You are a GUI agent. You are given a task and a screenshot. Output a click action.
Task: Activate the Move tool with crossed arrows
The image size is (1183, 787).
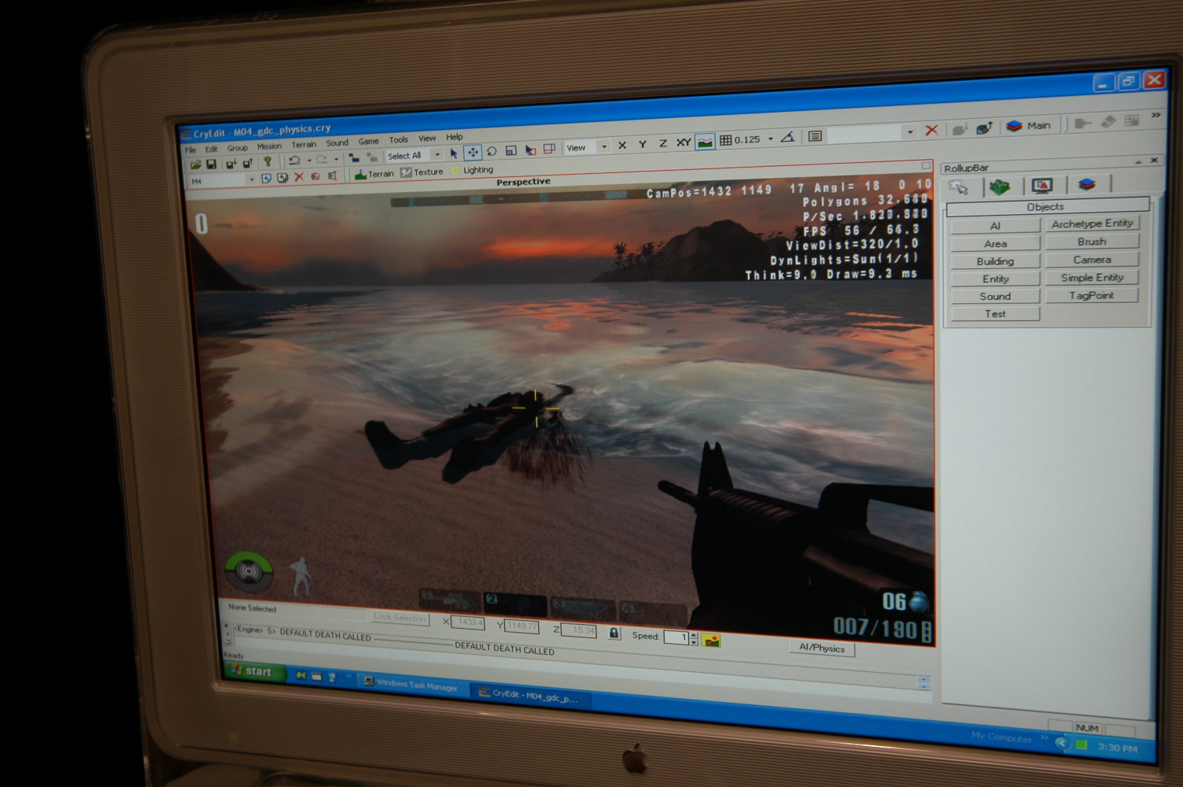click(473, 153)
